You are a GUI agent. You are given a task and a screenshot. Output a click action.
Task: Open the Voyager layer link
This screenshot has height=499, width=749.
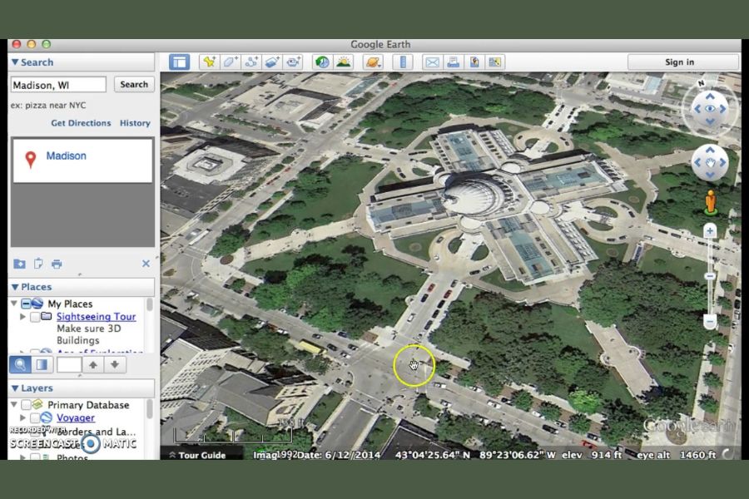pos(76,417)
